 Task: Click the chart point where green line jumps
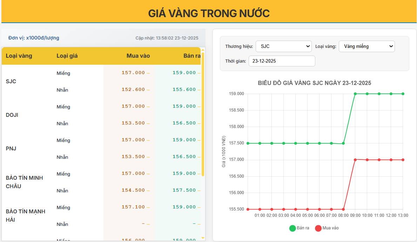click(x=356, y=94)
